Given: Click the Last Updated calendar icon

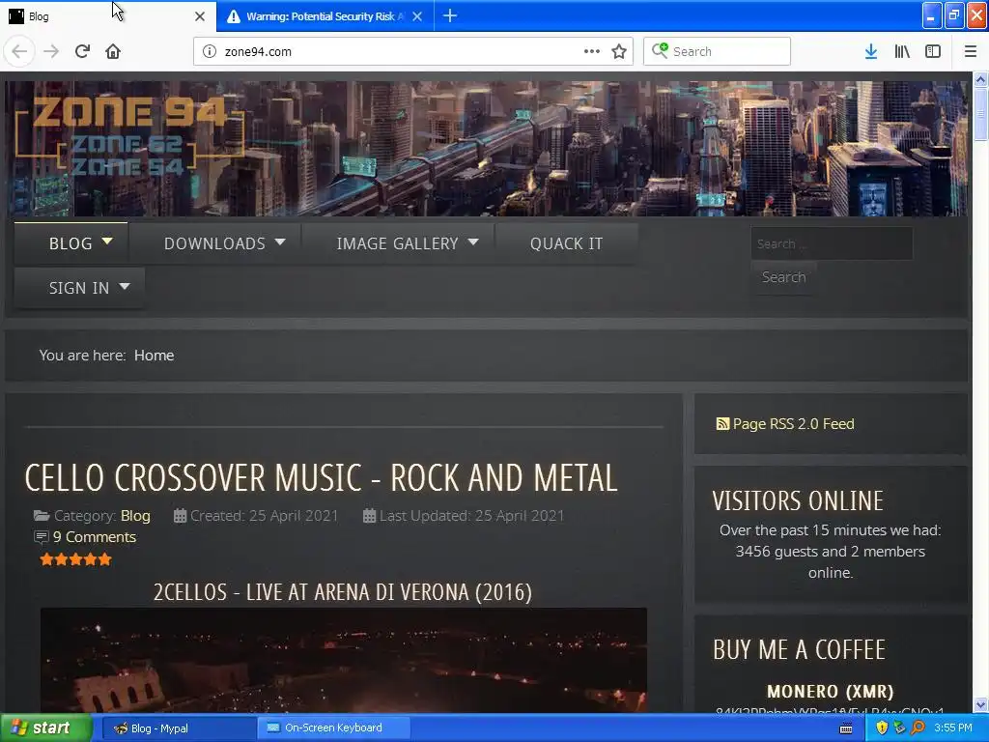Looking at the screenshot, I should (x=369, y=516).
